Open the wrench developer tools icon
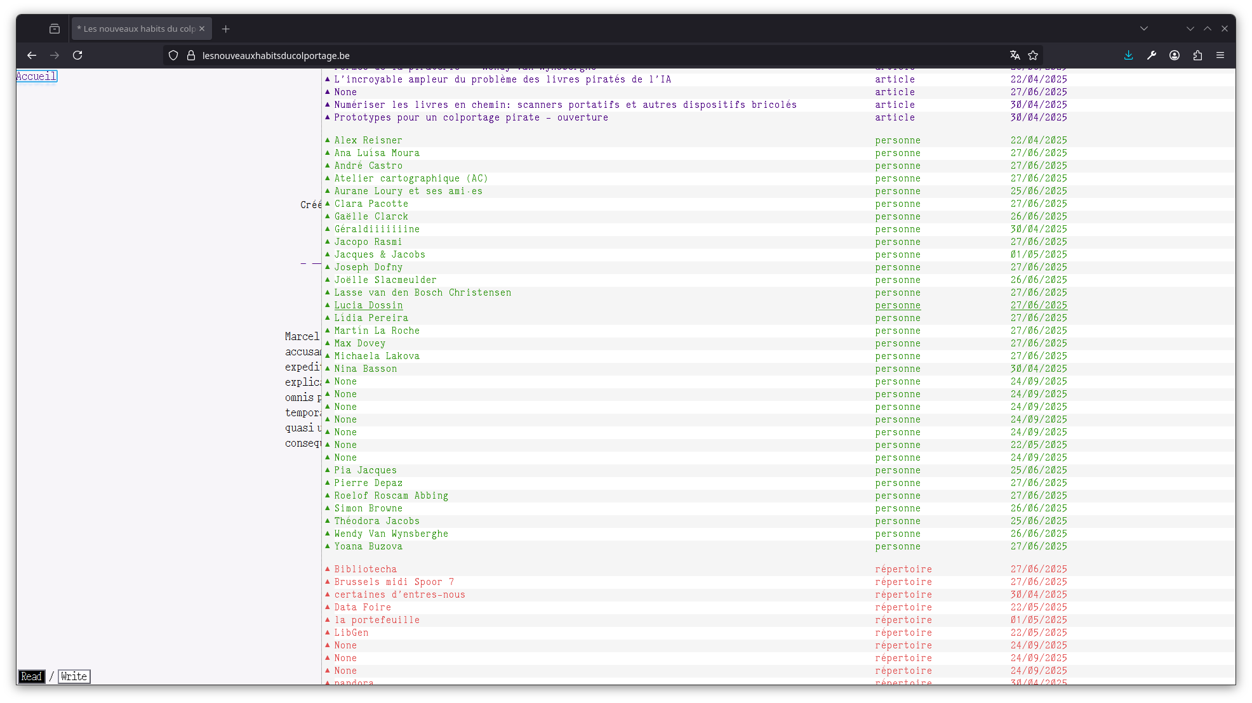 [1152, 55]
